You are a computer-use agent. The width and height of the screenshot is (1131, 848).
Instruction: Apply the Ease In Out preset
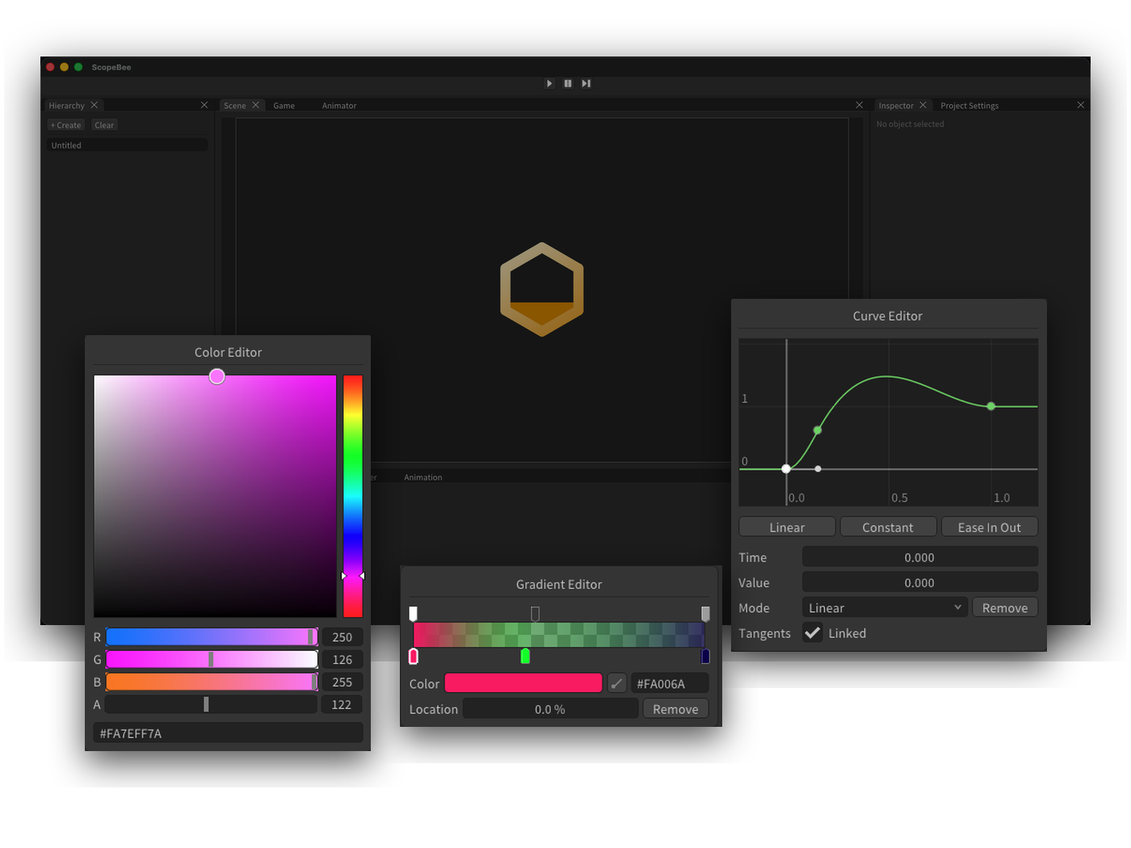[990, 527]
